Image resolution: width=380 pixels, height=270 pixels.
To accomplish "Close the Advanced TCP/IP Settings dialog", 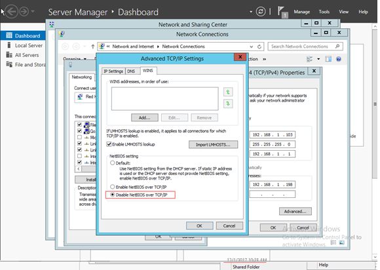I will click(240, 57).
